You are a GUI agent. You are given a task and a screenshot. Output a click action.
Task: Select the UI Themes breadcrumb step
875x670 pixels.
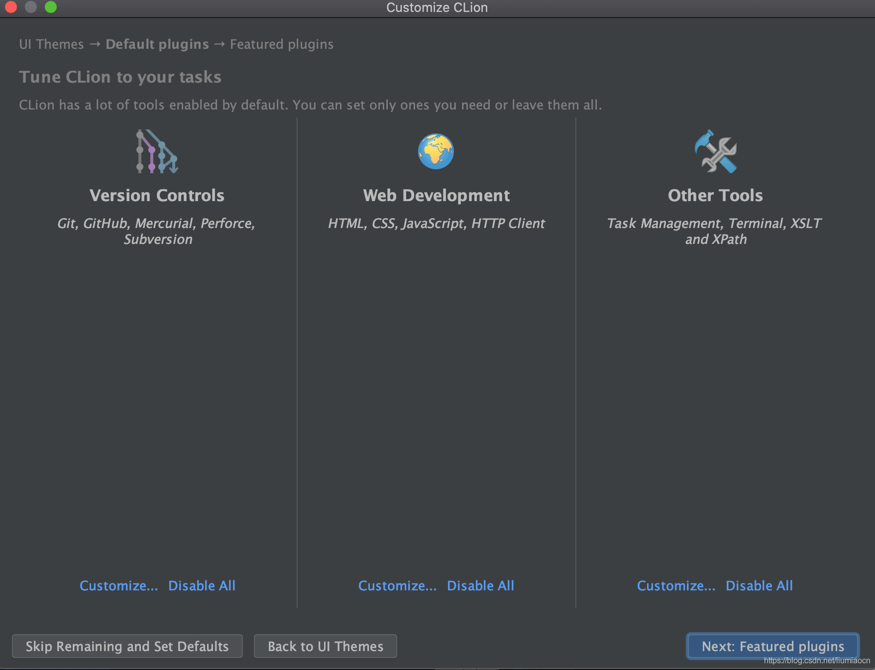(51, 44)
